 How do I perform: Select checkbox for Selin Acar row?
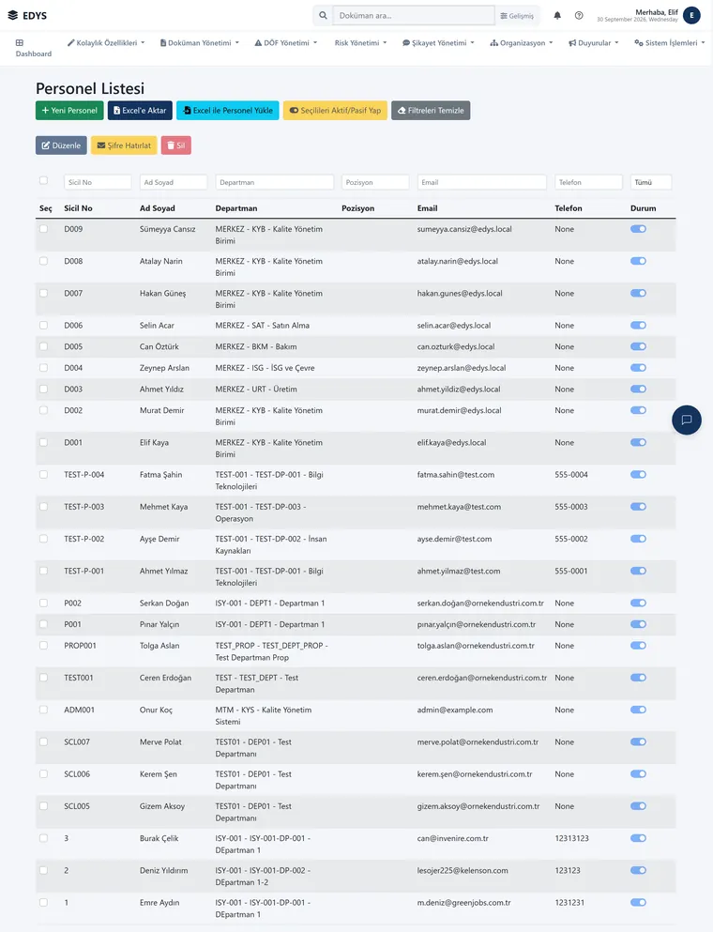point(43,325)
